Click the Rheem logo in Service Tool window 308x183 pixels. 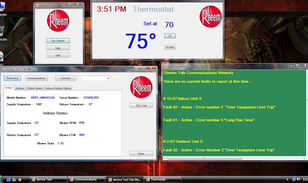pyautogui.click(x=59, y=21)
